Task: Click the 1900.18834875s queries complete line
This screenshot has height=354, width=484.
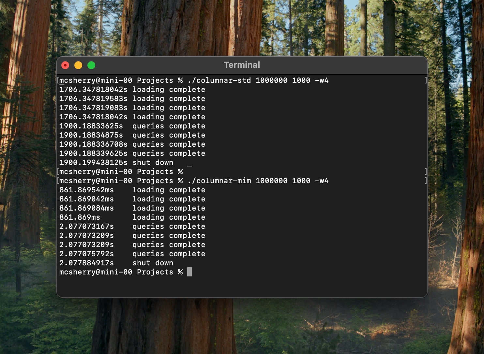Action: pos(132,135)
